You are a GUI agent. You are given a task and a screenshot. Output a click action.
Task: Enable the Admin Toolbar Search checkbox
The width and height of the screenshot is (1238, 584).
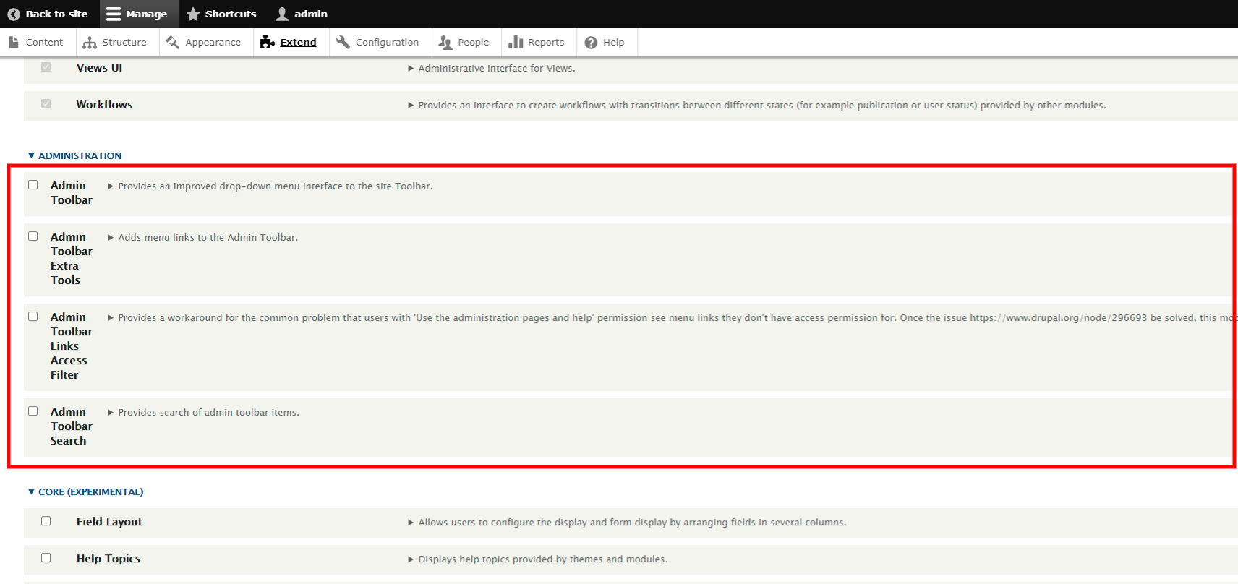[33, 411]
